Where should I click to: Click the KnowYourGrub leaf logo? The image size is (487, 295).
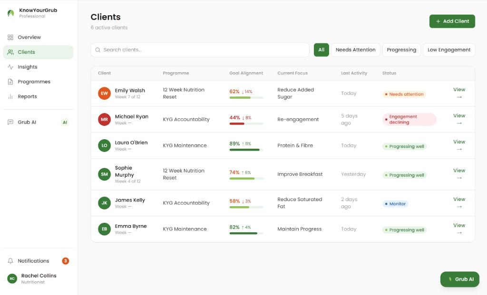(11, 13)
